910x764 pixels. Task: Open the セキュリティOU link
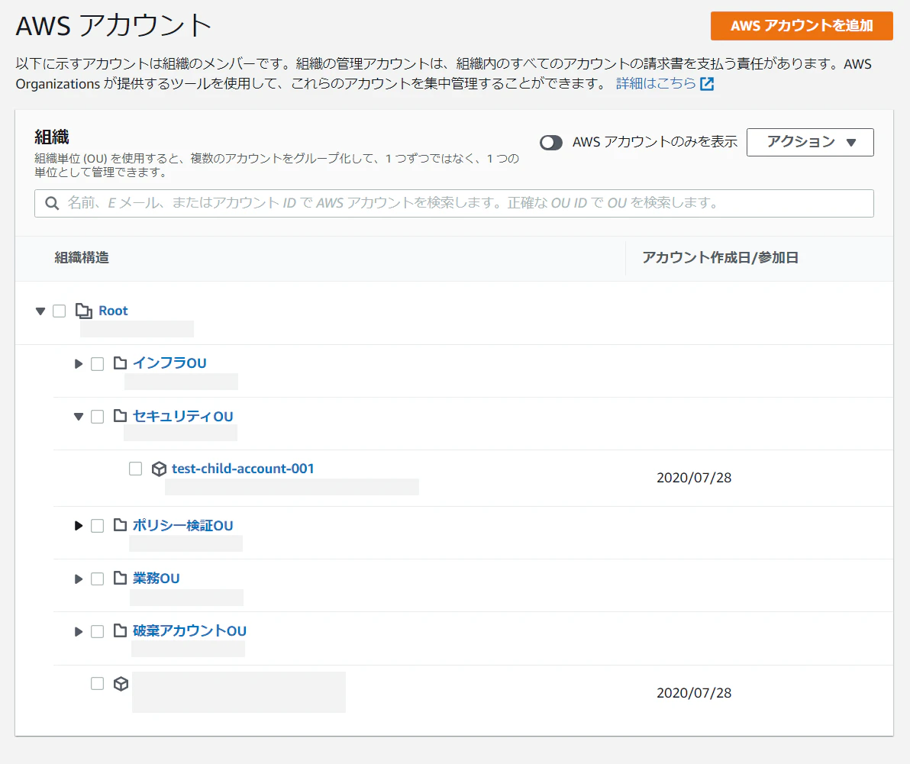(x=182, y=416)
